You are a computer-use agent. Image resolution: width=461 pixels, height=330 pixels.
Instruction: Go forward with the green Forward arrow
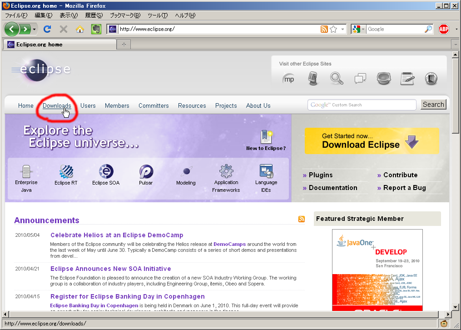point(25,29)
